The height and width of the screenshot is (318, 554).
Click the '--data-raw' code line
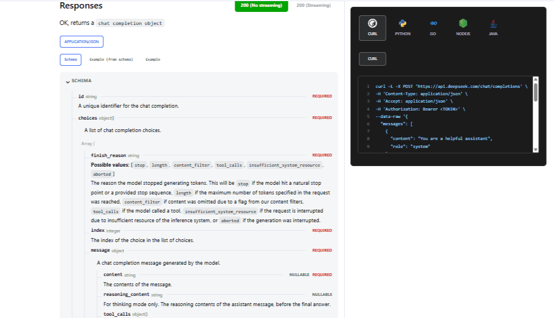391,116
